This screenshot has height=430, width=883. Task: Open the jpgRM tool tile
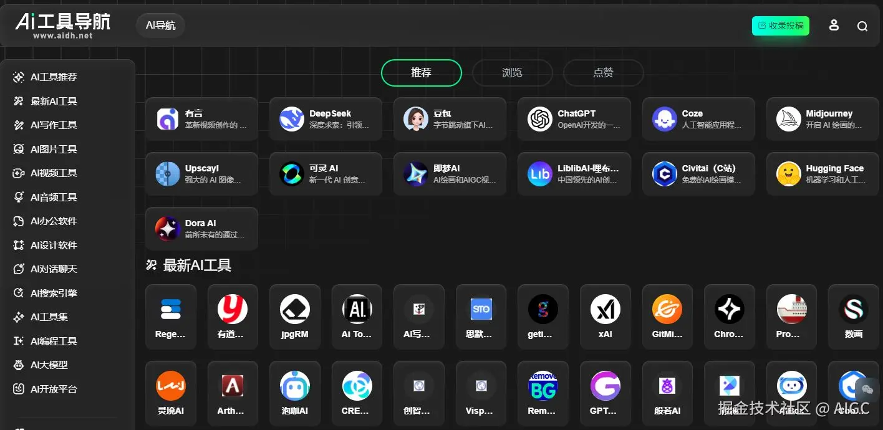(x=295, y=317)
